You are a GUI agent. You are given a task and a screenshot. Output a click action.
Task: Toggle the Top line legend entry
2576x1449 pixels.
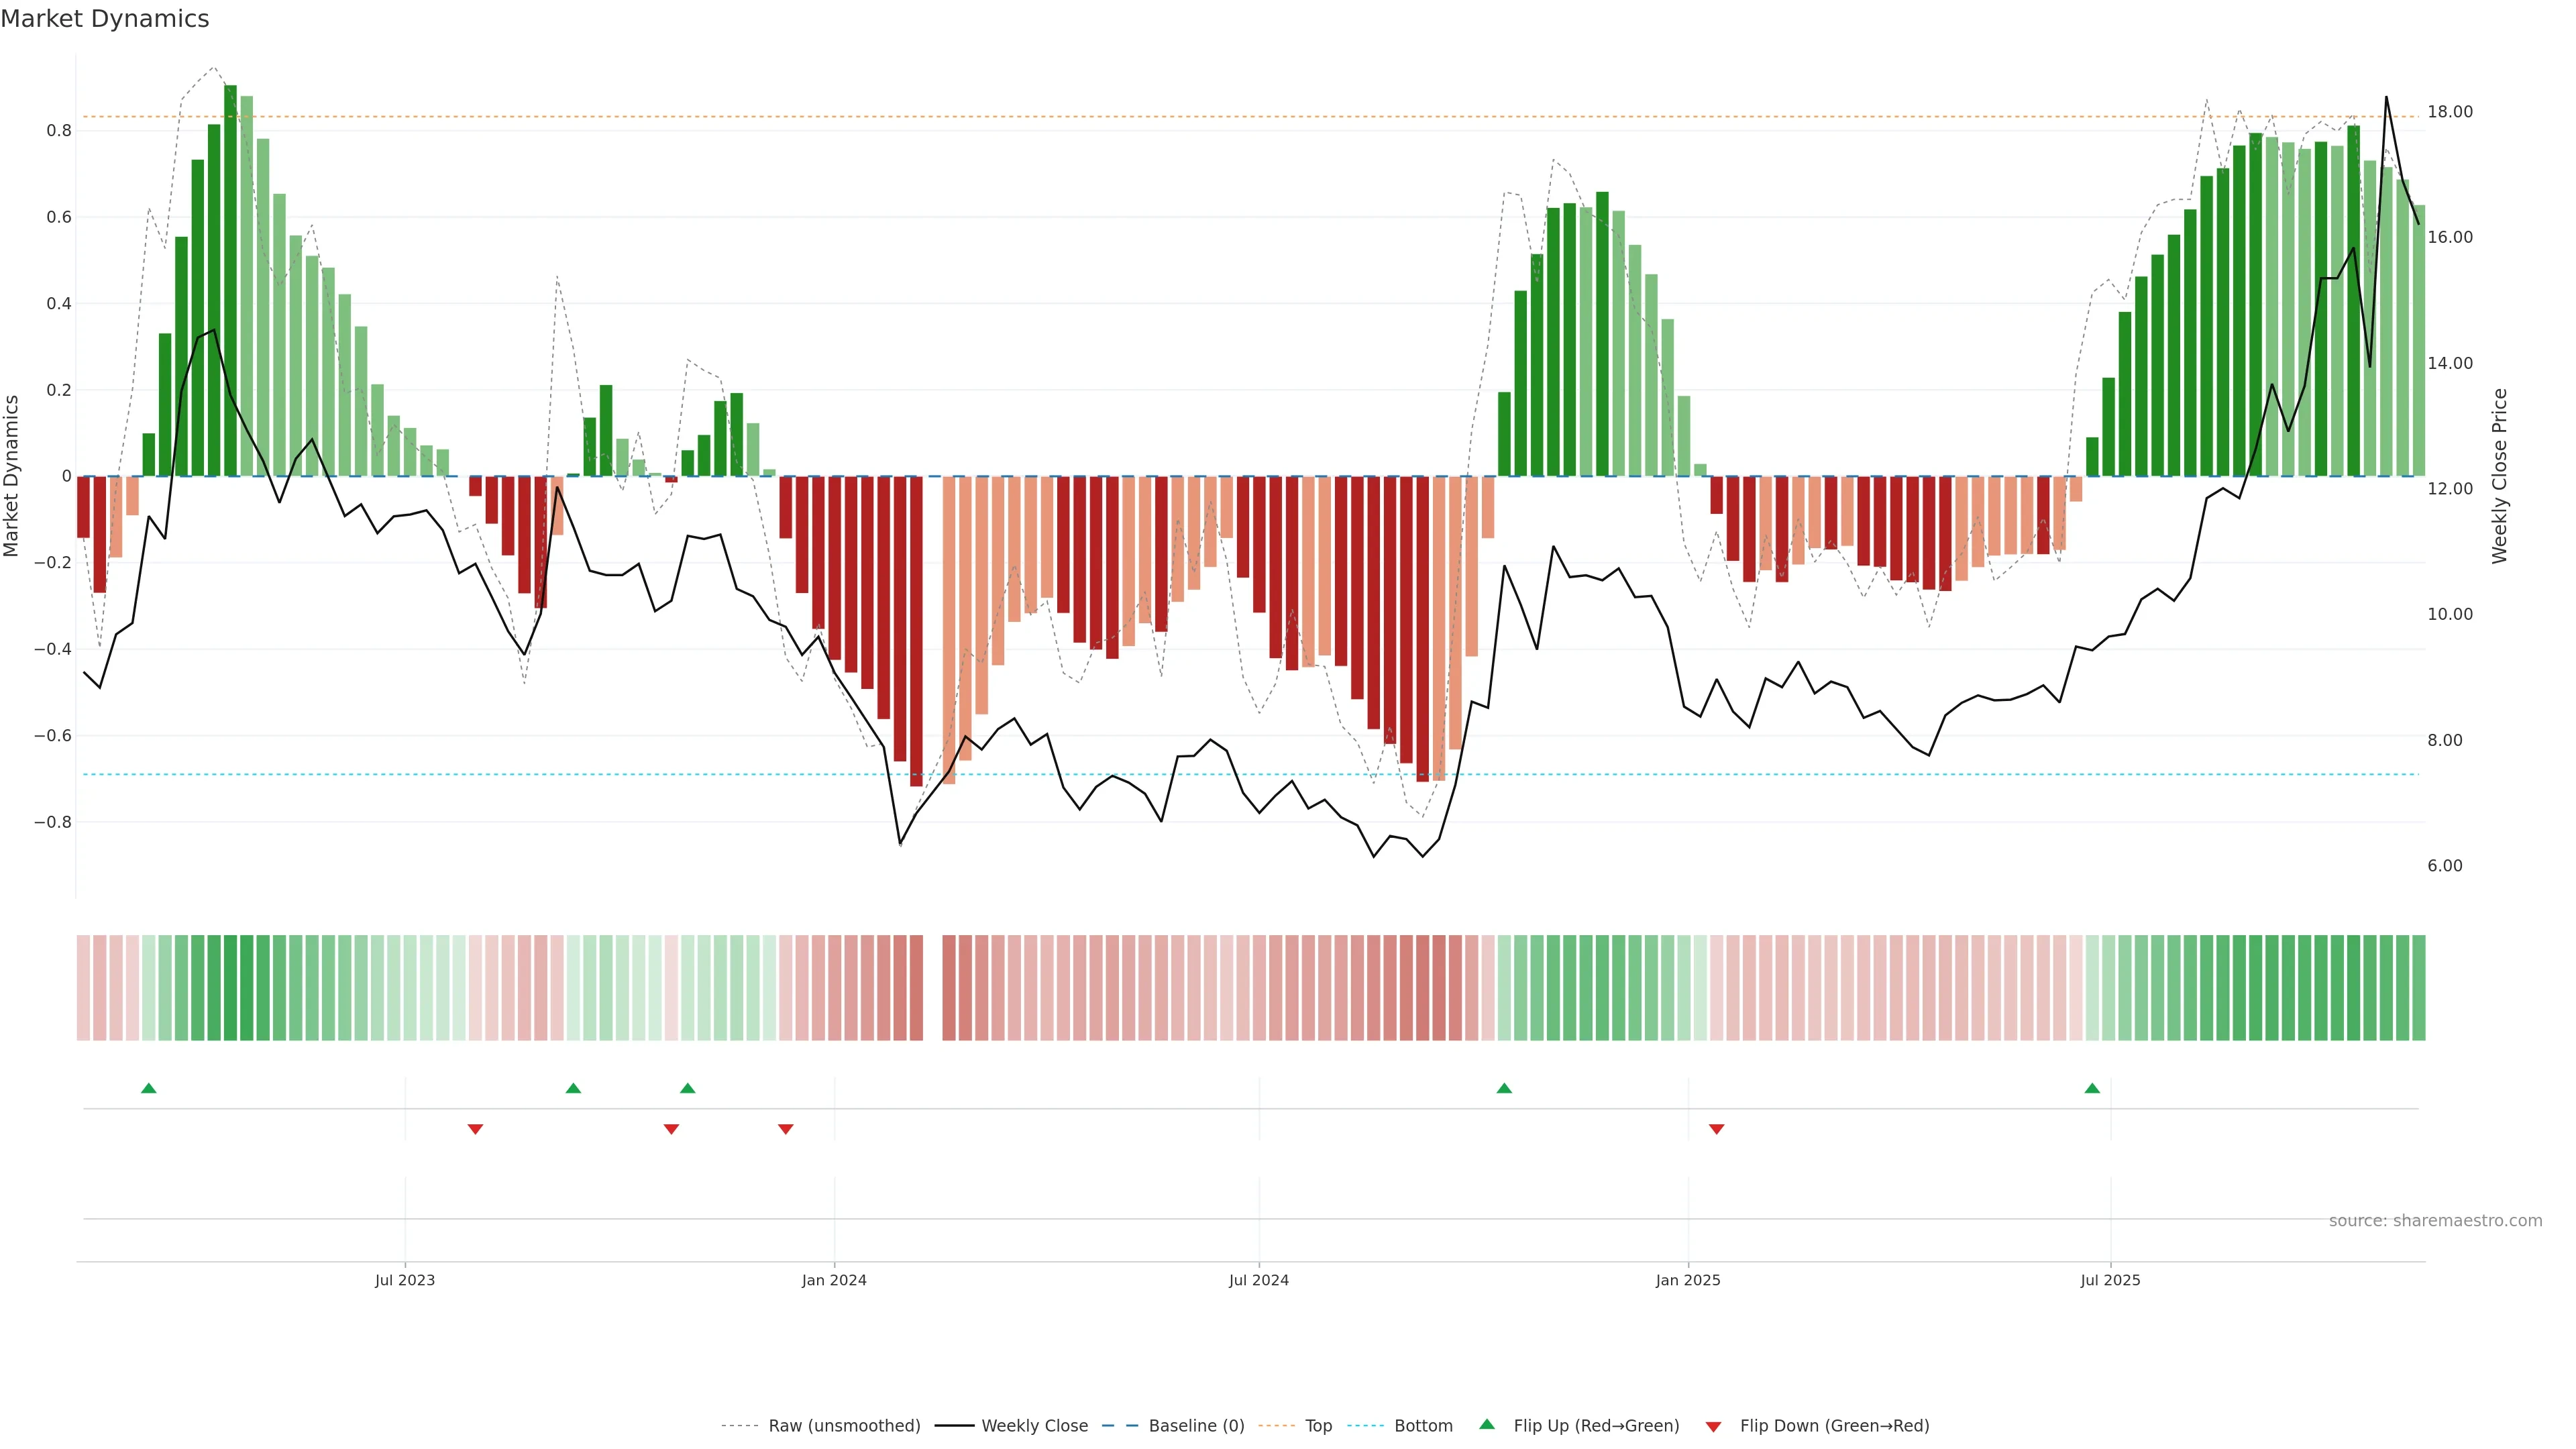point(1318,1425)
